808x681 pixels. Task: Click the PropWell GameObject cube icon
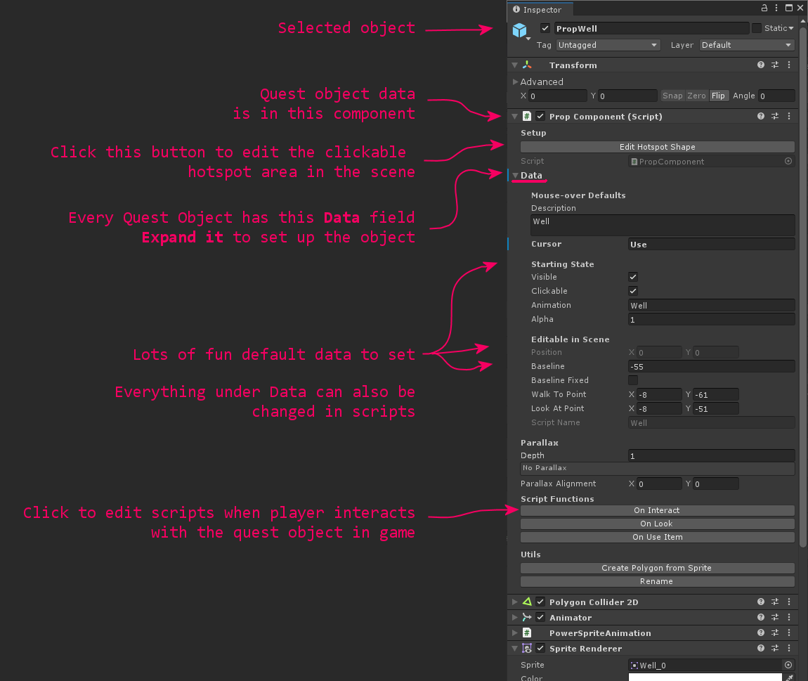[519, 30]
